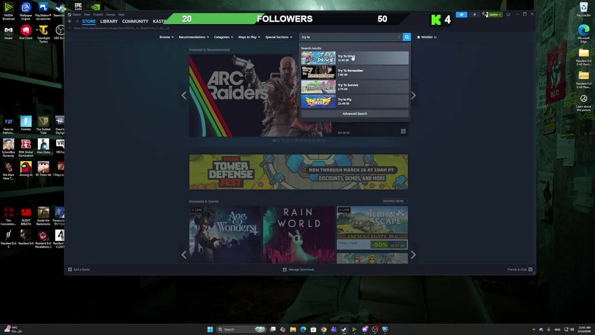Viewport: 595px width, 335px height.
Task: Open Tower Defense Fest banner
Action: pyautogui.click(x=298, y=172)
